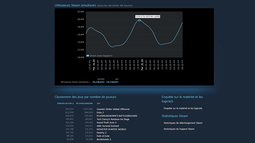Click the Mar 14, 20 axis label
The height and width of the screenshot is (143, 255).
pyautogui.click(x=94, y=65)
